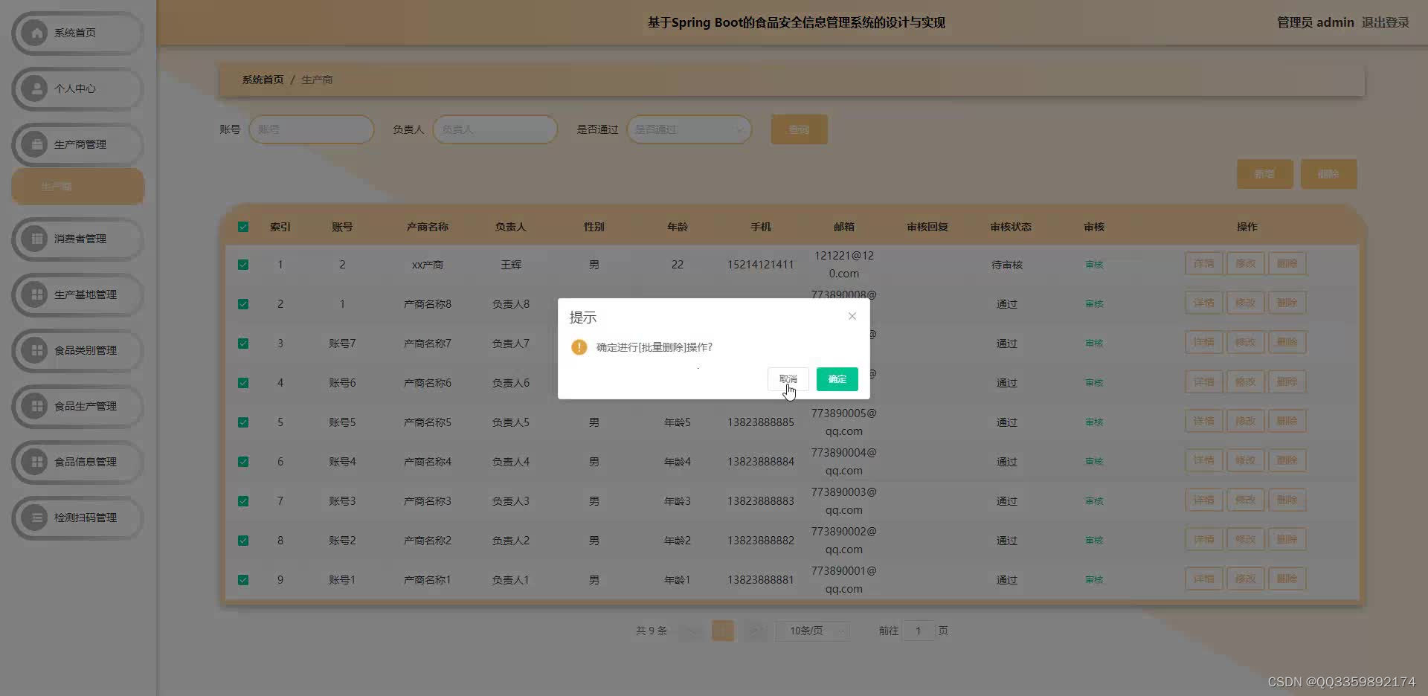Open 食品信息管理 menu

77,462
